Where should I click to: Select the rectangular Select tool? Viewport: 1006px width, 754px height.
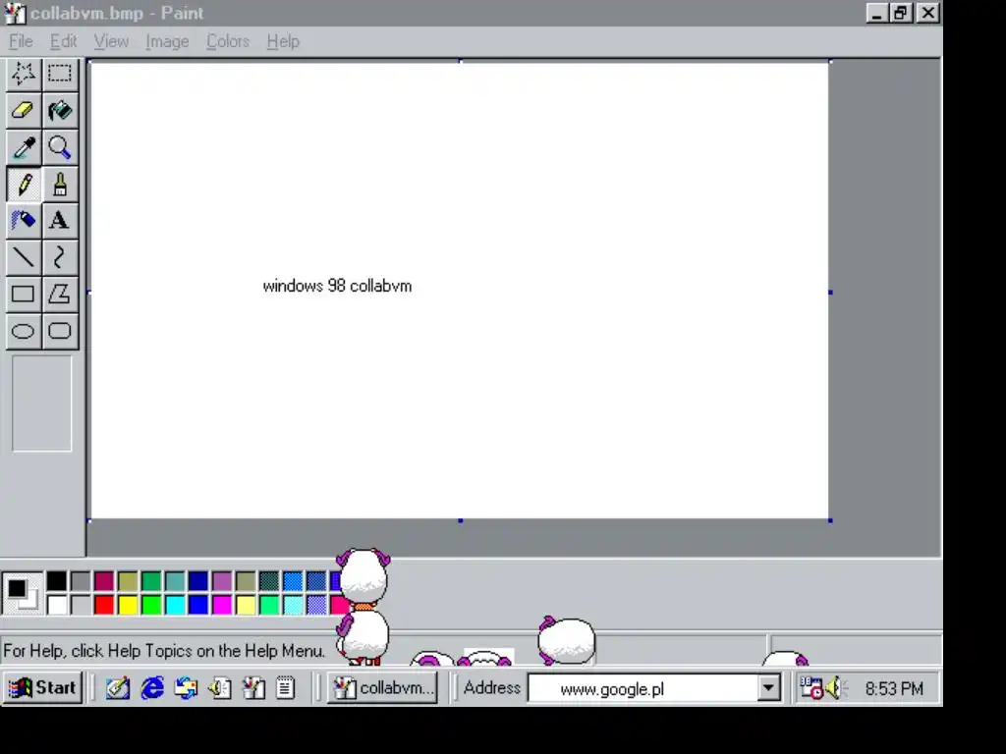click(x=60, y=74)
